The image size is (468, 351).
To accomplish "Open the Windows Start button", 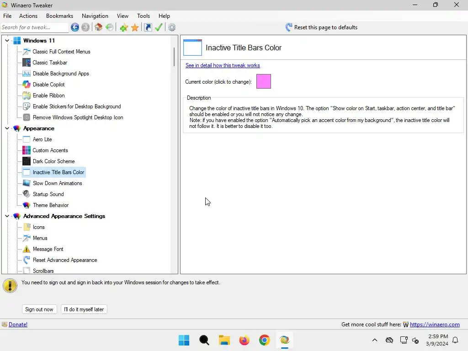I will [184, 340].
